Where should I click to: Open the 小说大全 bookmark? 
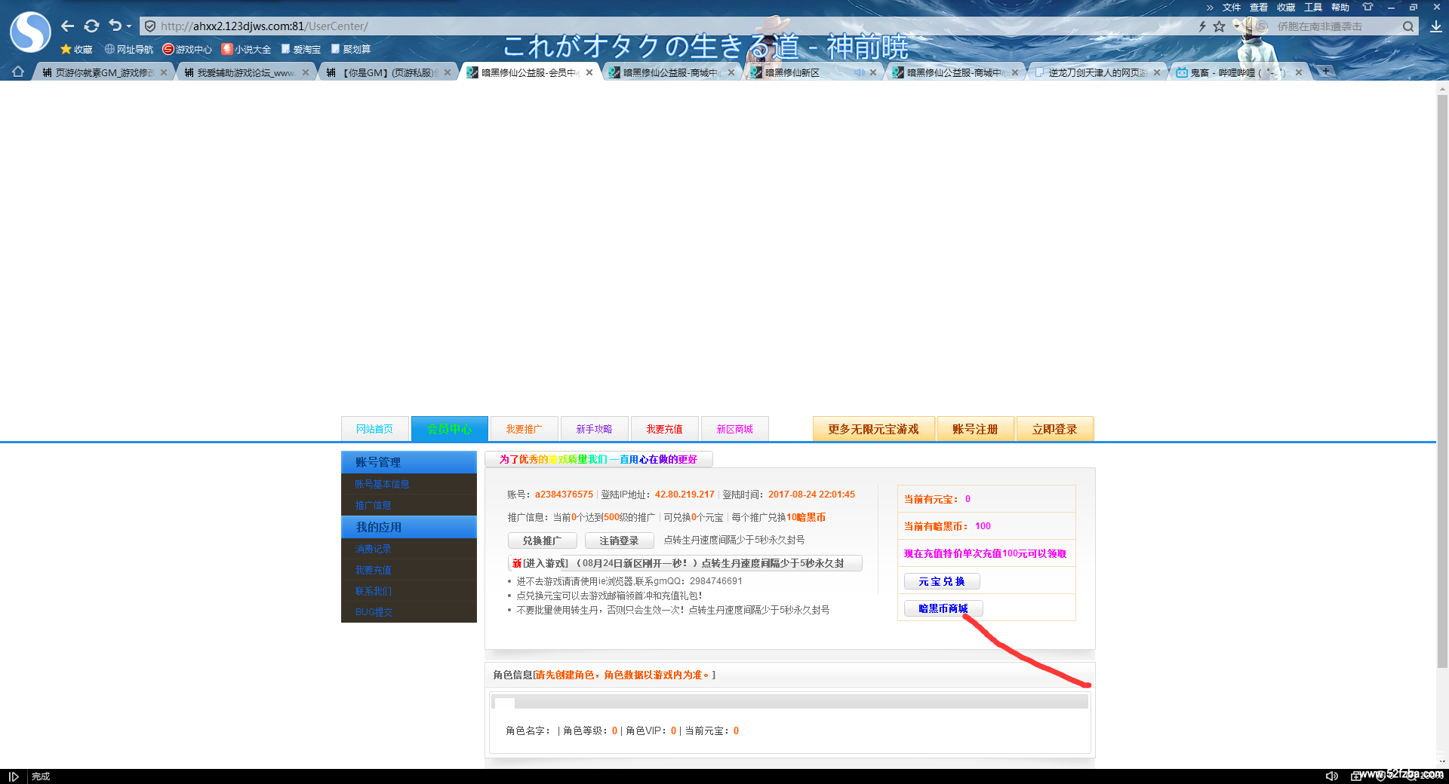point(246,49)
